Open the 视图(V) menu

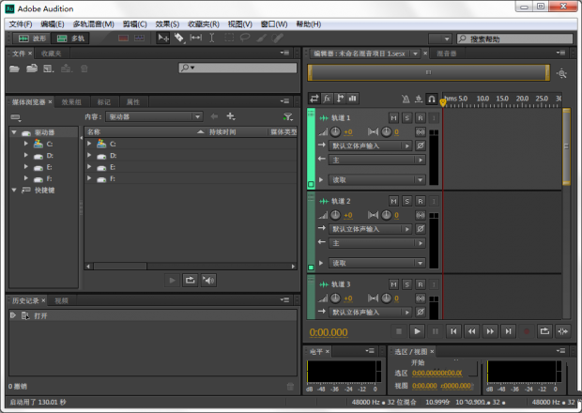pos(239,24)
